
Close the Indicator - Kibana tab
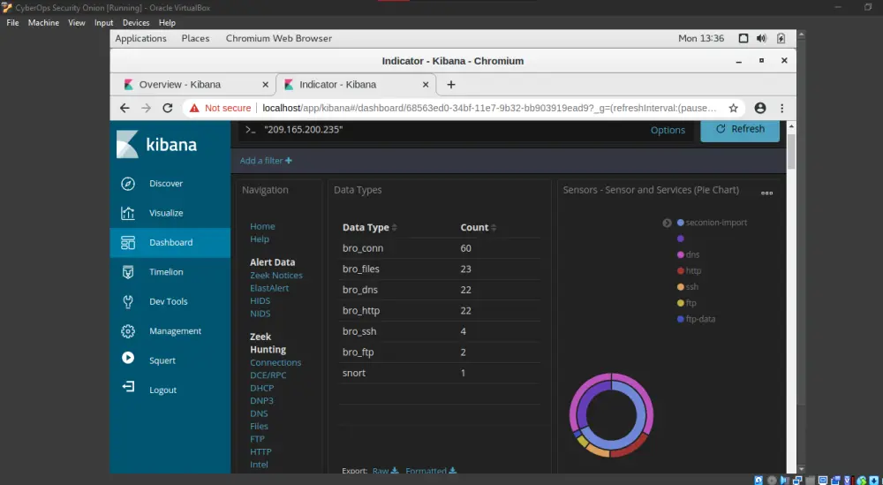426,85
